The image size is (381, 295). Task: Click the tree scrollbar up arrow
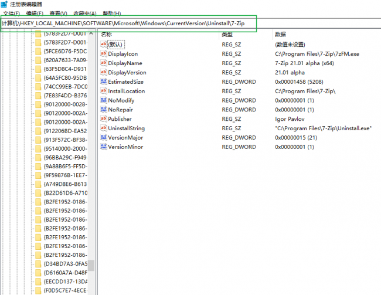point(91,33)
